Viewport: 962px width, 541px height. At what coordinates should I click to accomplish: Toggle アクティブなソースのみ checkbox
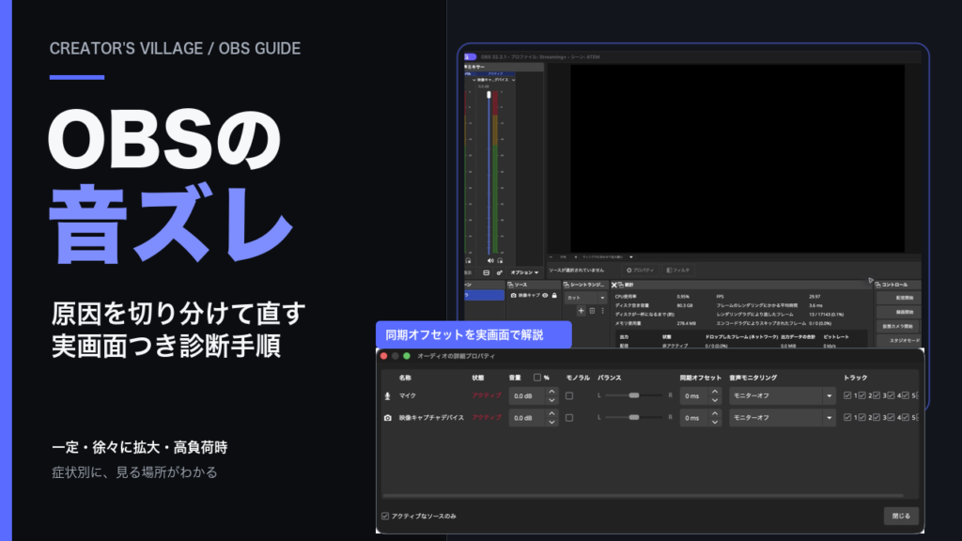[x=385, y=516]
